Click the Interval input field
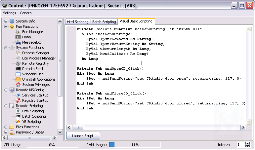Screen dimensions: 255x150 [240, 145]
